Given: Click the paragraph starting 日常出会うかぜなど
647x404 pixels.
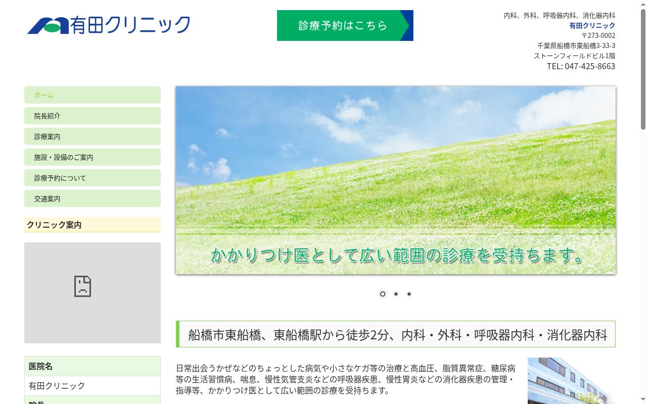Looking at the screenshot, I should coord(346,379).
